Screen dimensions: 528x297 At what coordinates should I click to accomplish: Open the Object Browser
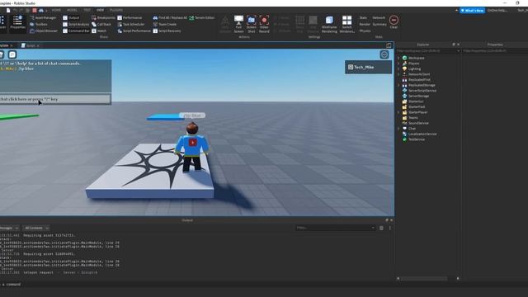(44, 31)
